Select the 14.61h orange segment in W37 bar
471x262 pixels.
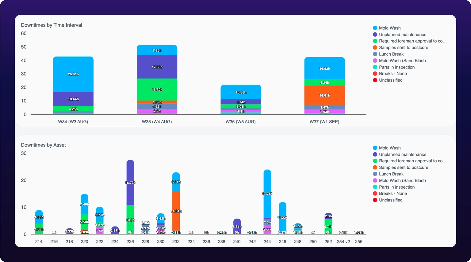pyautogui.click(x=324, y=95)
